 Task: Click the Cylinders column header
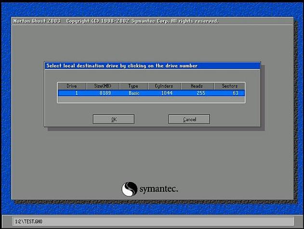(164, 86)
